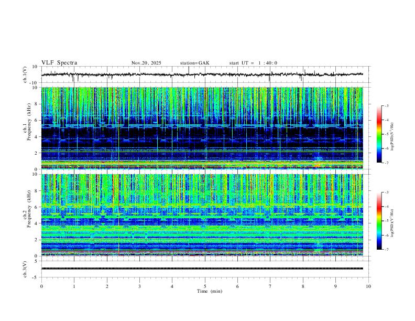Image resolution: width=415 pixels, height=321 pixels.
Task: Click the time axis tick label '9'
Action: (335, 286)
